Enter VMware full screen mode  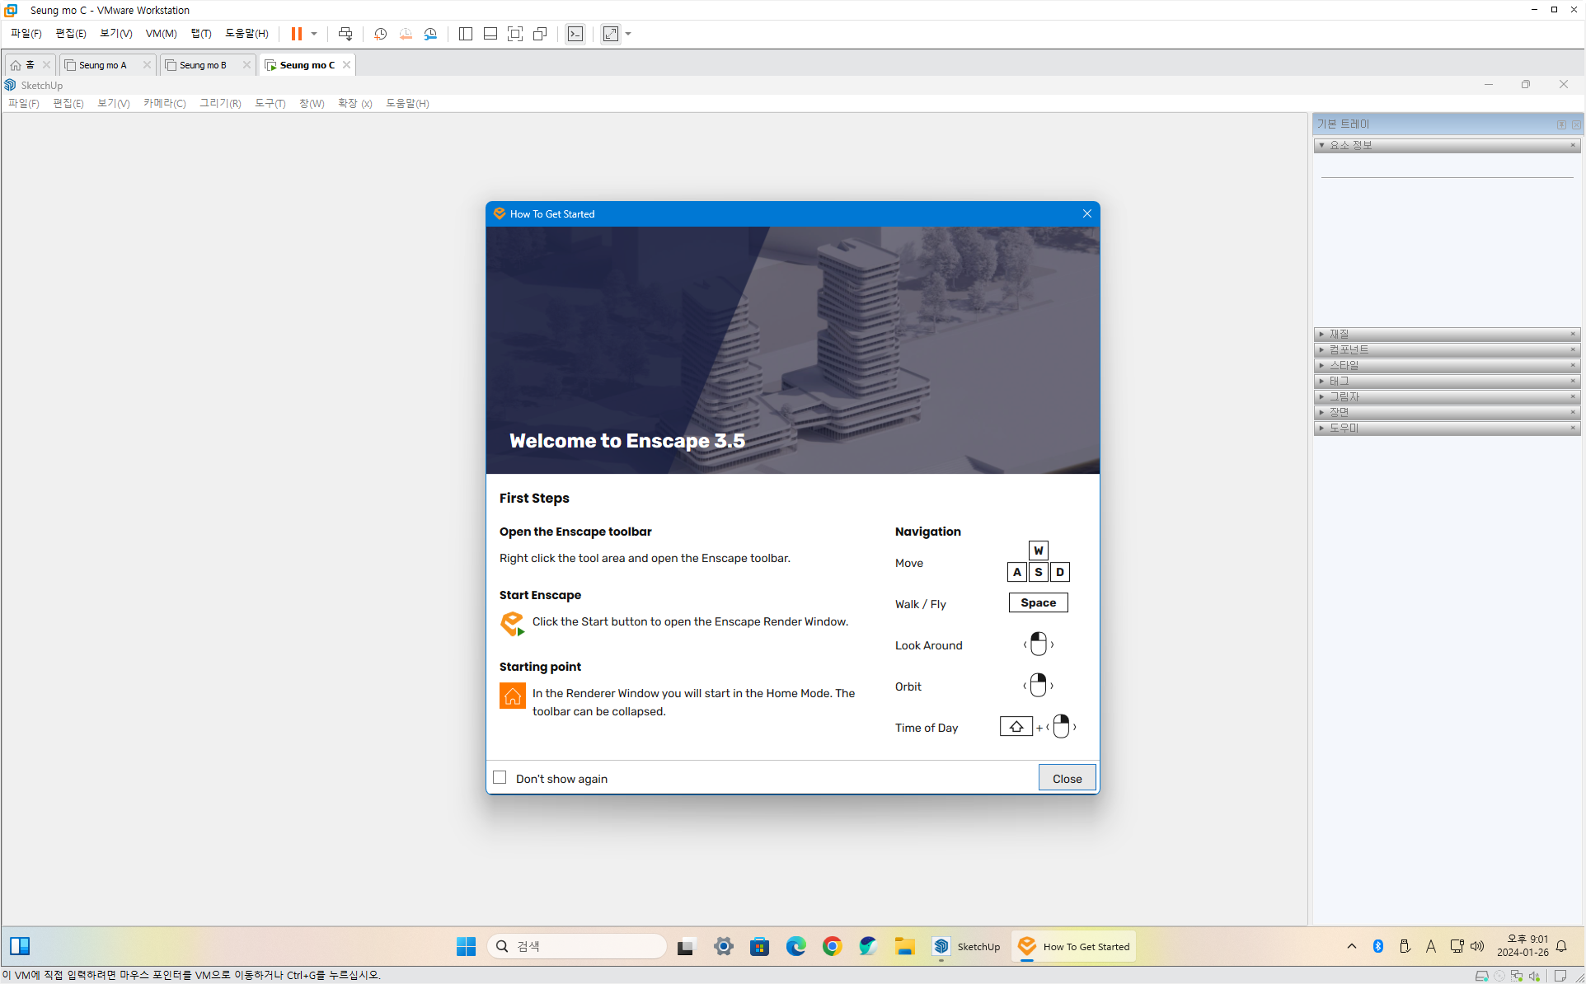click(515, 34)
